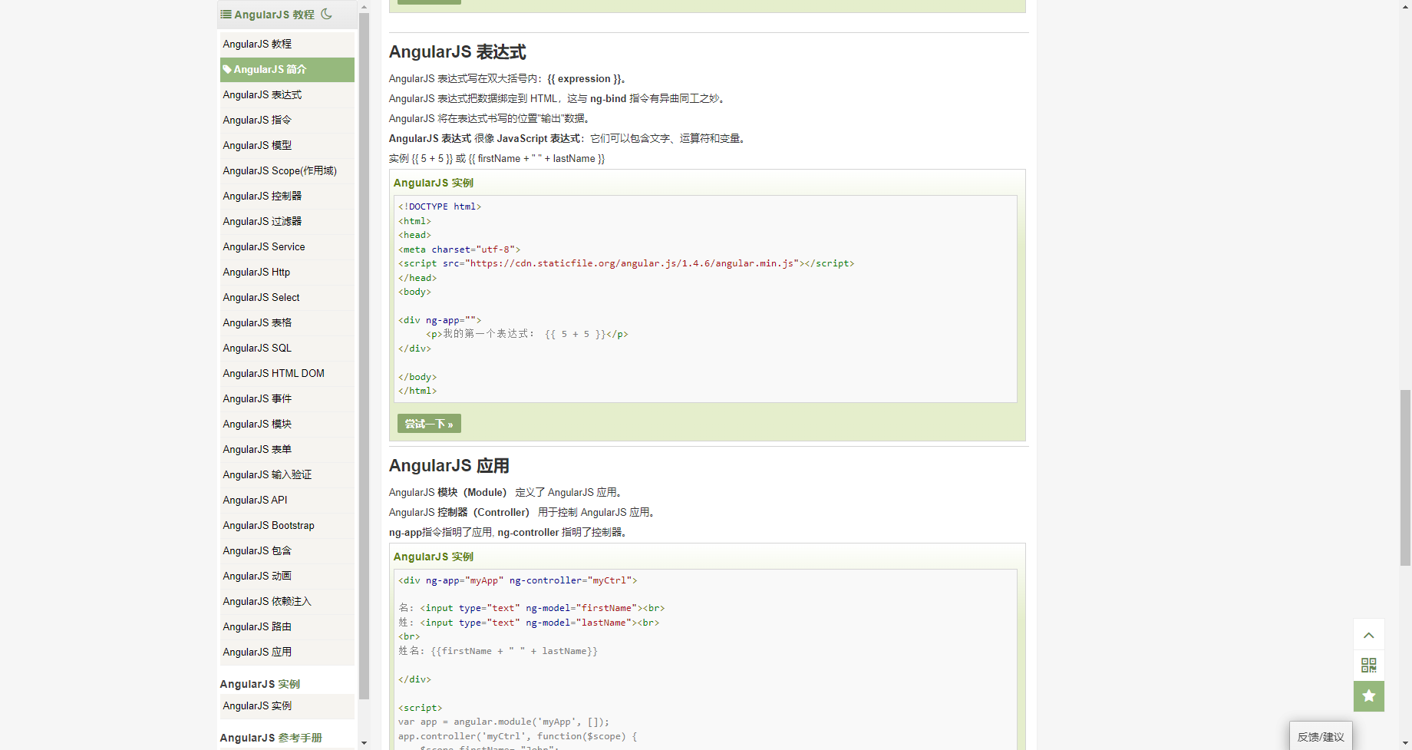Select AngularJS Scope(作用域) from the sidebar
1412x750 pixels.
pos(279,170)
